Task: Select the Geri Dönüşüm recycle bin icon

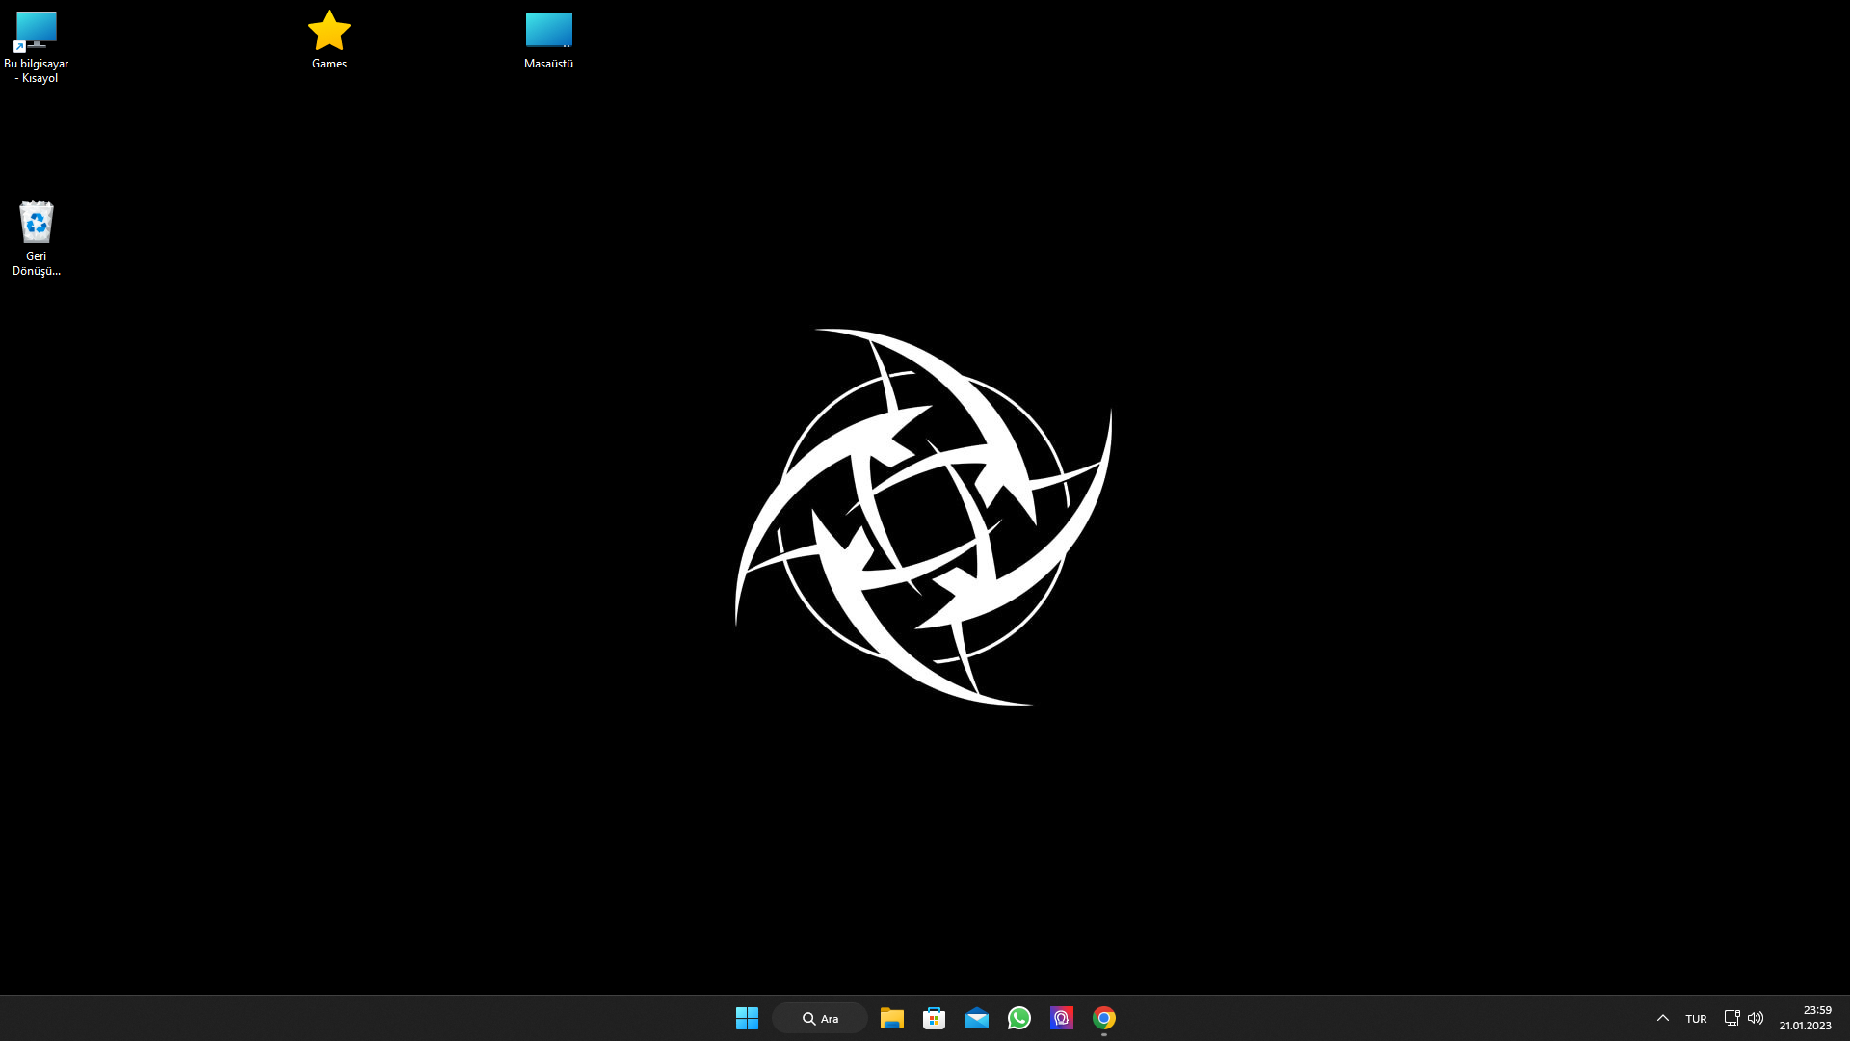Action: pos(36,223)
